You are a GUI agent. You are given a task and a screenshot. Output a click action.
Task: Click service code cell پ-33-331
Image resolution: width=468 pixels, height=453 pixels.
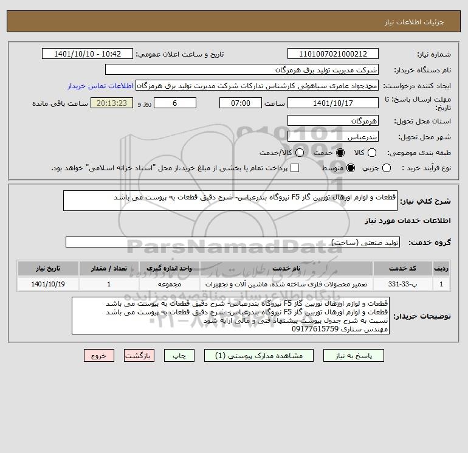coord(402,284)
